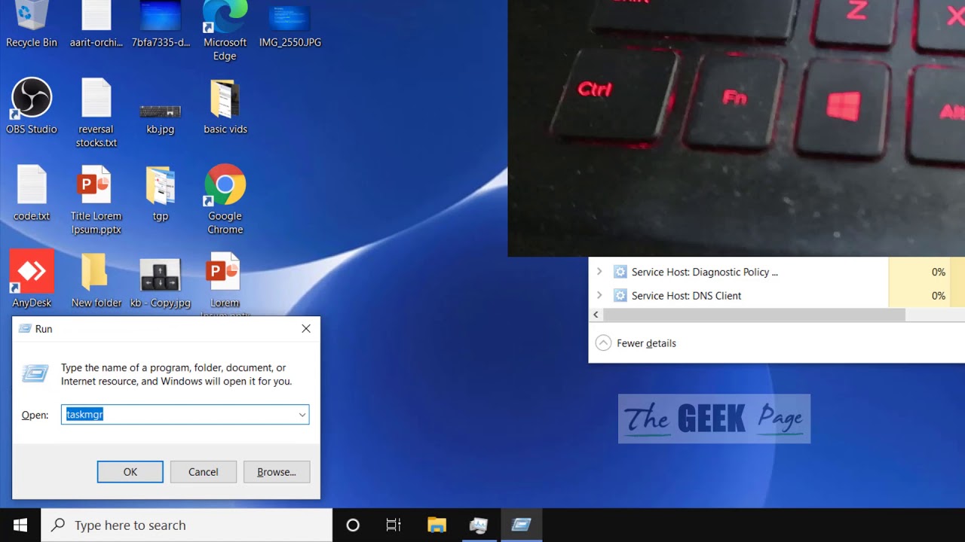This screenshot has height=542, width=965.
Task: Open Task View from the taskbar
Action: [394, 525]
